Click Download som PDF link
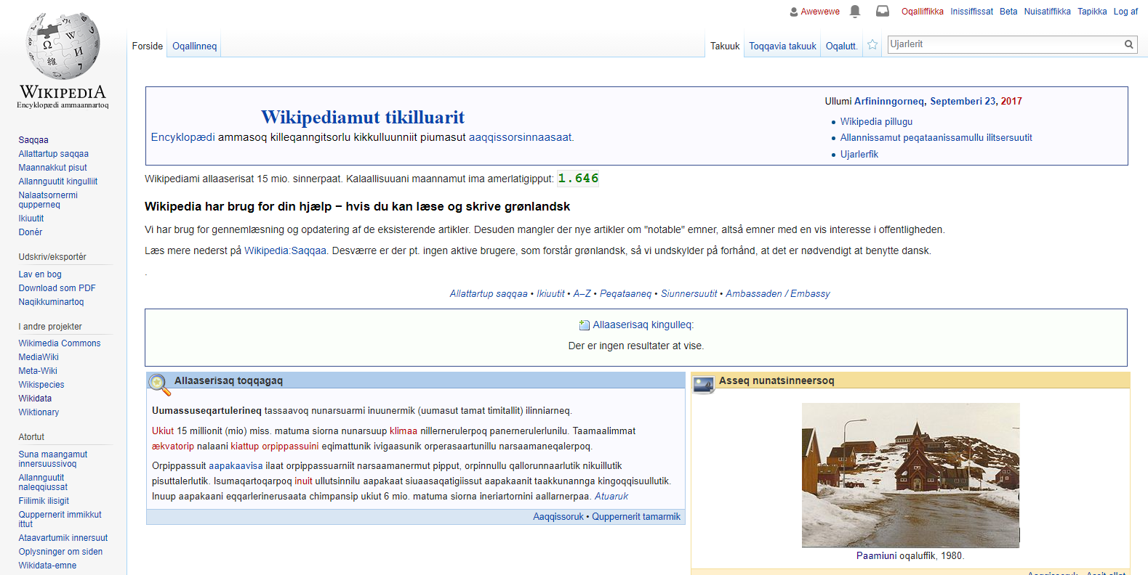 [57, 288]
